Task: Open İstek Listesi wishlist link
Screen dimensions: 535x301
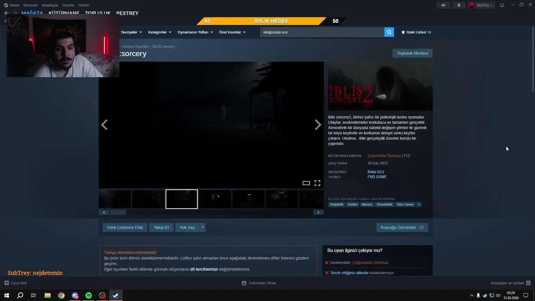Action: click(416, 32)
